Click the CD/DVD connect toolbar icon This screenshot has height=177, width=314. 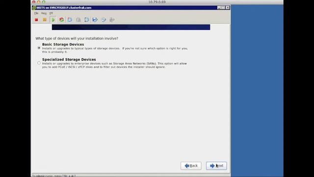tap(104, 20)
